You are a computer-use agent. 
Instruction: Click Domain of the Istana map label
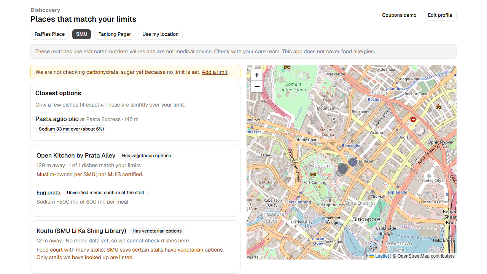[293, 87]
